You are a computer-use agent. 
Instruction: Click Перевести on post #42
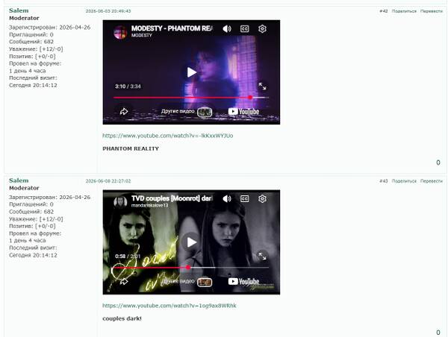pos(432,11)
